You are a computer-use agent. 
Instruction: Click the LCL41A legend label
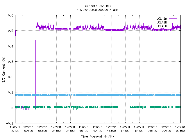[162, 19]
